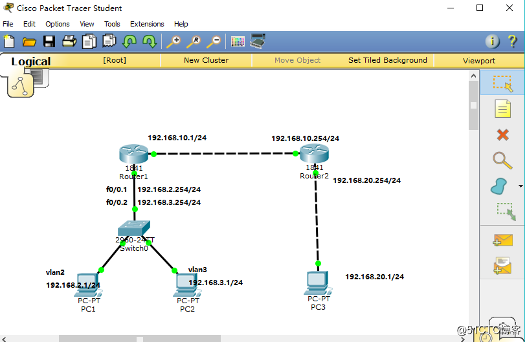This screenshot has height=342, width=527.
Task: Click the New Cluster button
Action: pyautogui.click(x=206, y=60)
